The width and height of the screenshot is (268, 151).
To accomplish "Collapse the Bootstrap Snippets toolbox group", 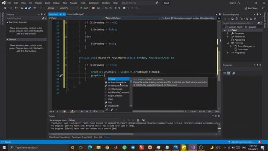I will click(x=8, y=22).
